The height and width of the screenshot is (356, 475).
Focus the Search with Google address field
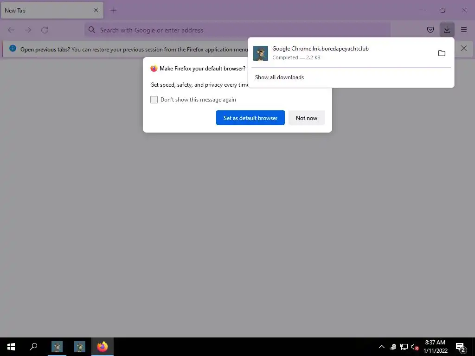pos(237,30)
